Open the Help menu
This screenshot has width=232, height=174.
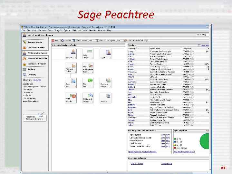pyautogui.click(x=109, y=30)
